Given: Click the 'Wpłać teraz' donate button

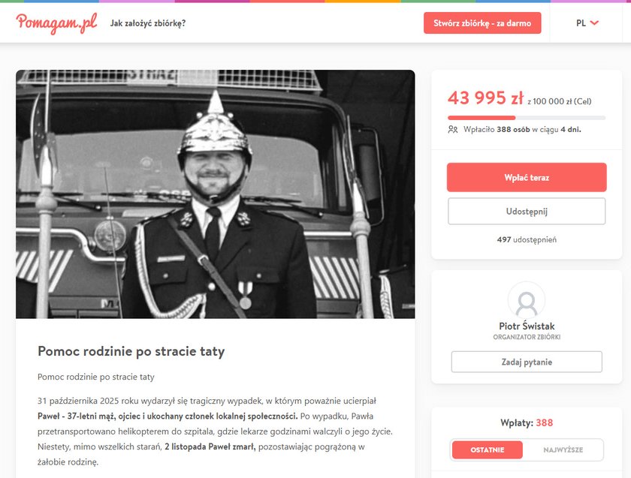Looking at the screenshot, I should 527,177.
